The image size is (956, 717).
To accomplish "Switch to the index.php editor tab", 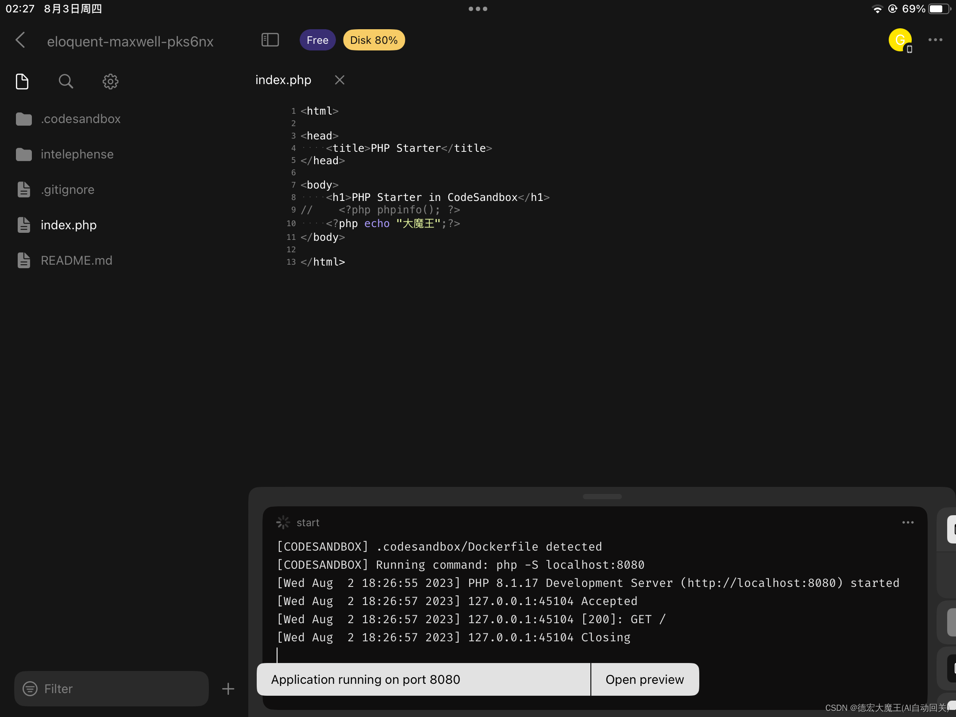I will pos(283,80).
